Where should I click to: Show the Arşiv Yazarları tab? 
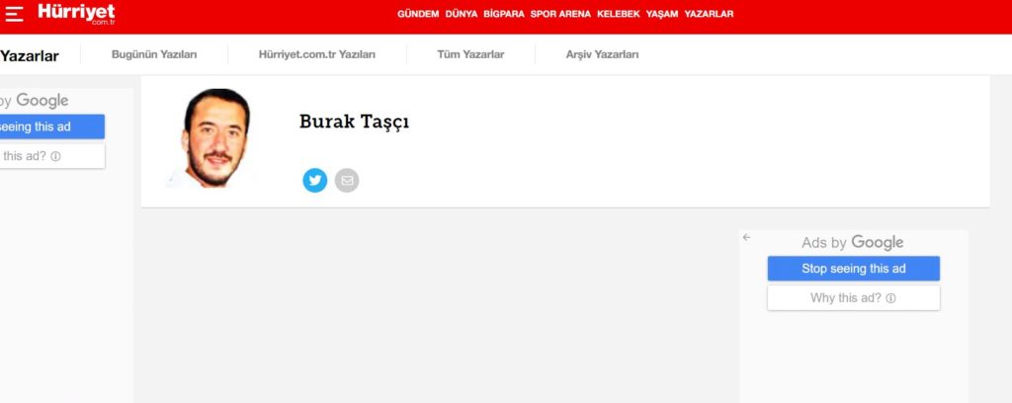pos(602,55)
